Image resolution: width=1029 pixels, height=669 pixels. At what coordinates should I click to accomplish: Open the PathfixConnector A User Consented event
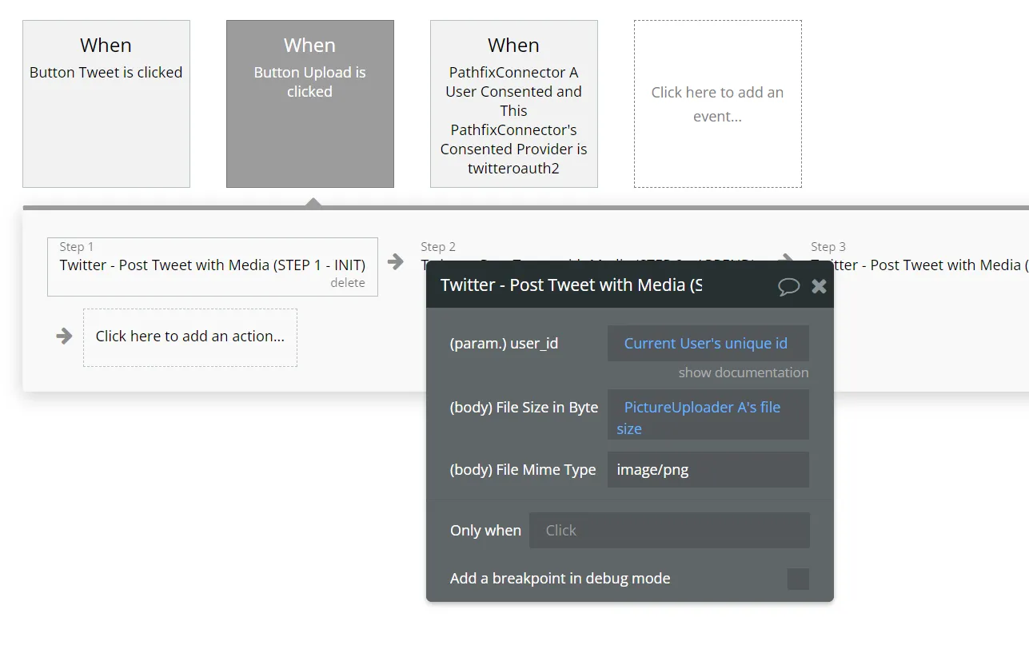(514, 104)
